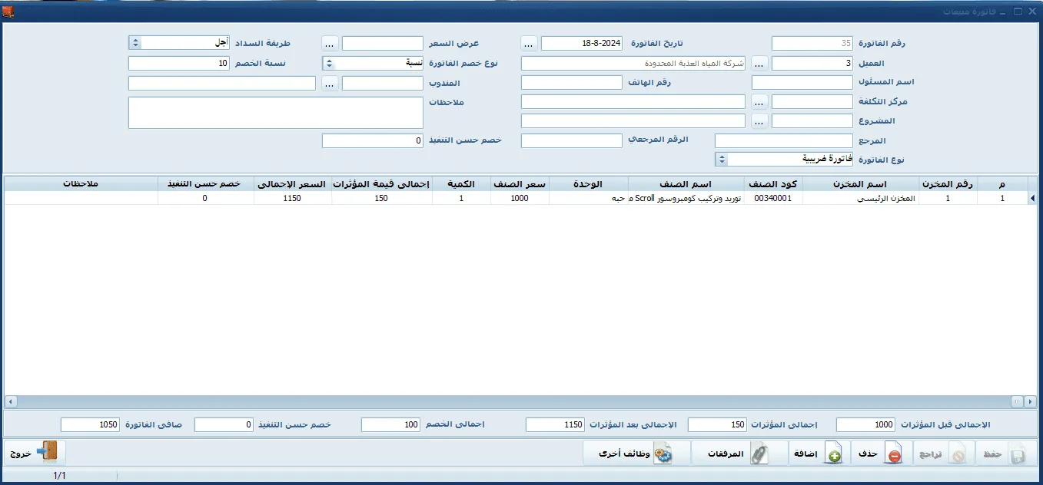This screenshot has width=1043, height=485.
Task: Open the نوع الفاتورة invoice type dropdown
Action: (x=721, y=160)
